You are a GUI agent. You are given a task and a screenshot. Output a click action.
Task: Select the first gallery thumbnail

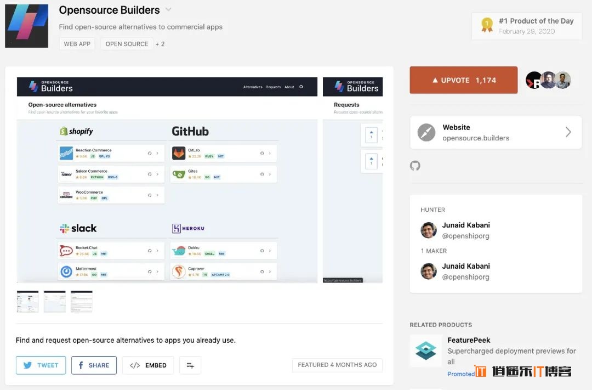click(27, 301)
